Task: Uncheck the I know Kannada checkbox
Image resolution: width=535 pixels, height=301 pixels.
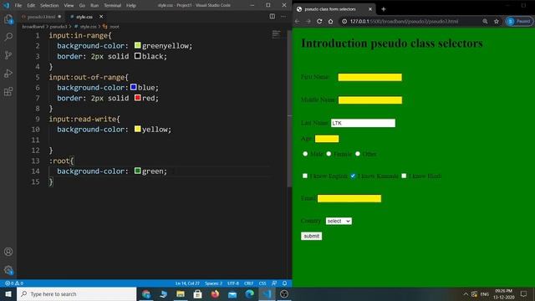Action: point(353,176)
